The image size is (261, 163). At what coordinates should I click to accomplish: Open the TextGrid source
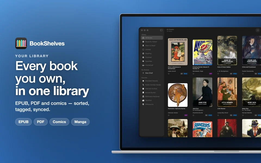point(152,101)
